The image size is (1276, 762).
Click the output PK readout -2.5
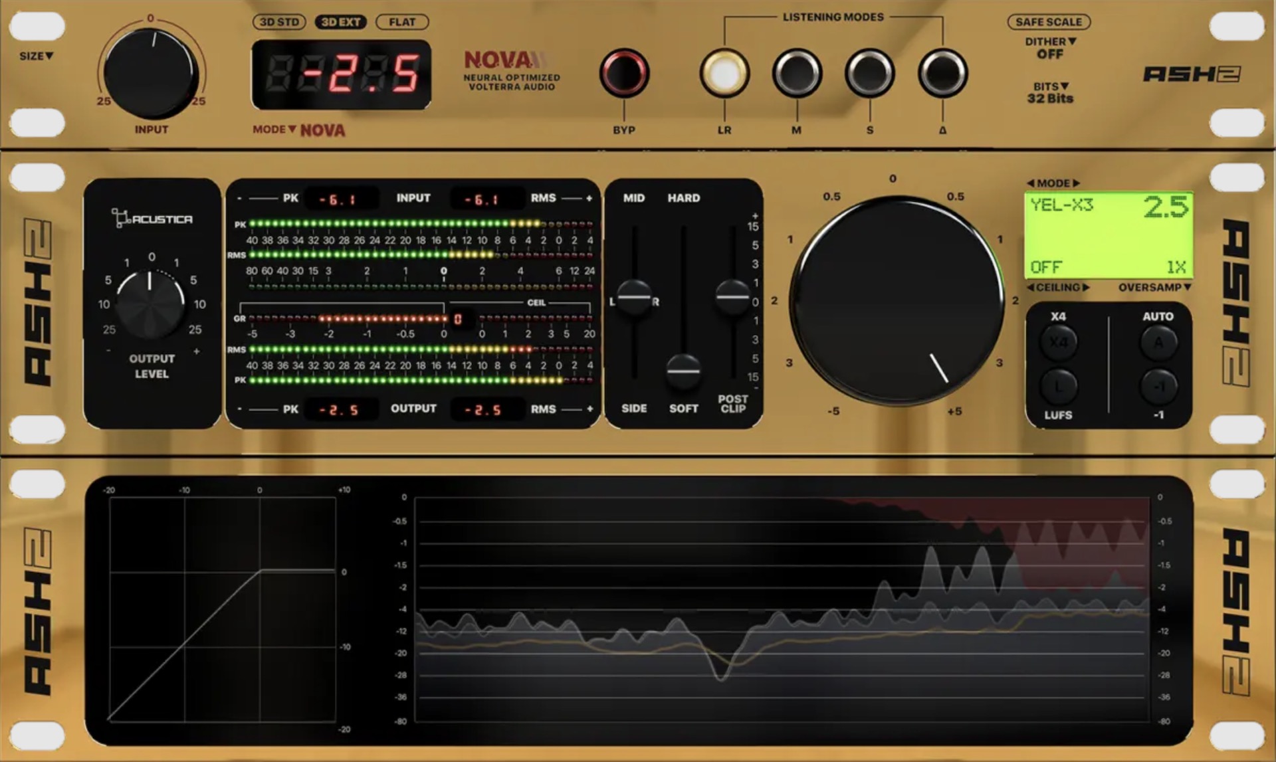(342, 409)
